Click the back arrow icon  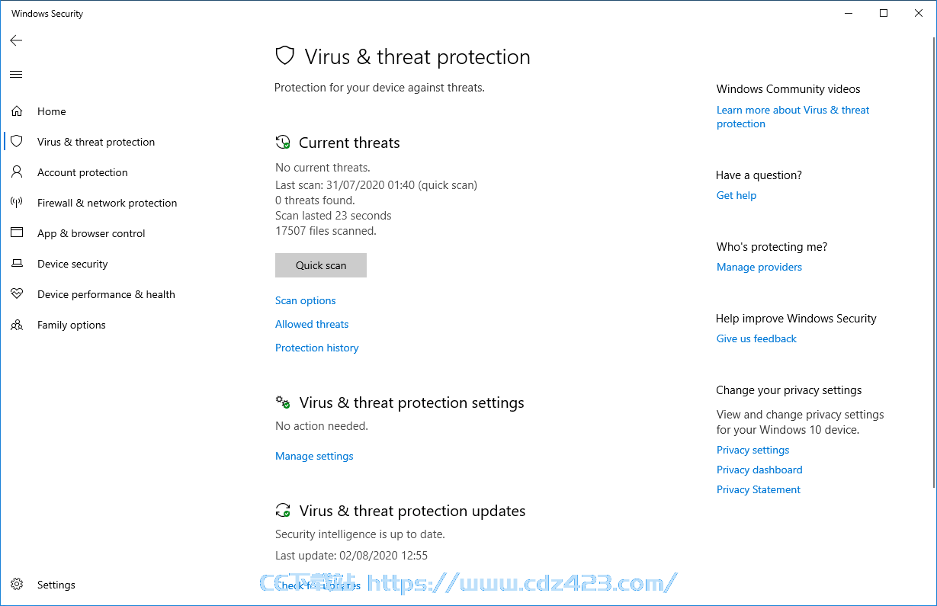pos(16,40)
